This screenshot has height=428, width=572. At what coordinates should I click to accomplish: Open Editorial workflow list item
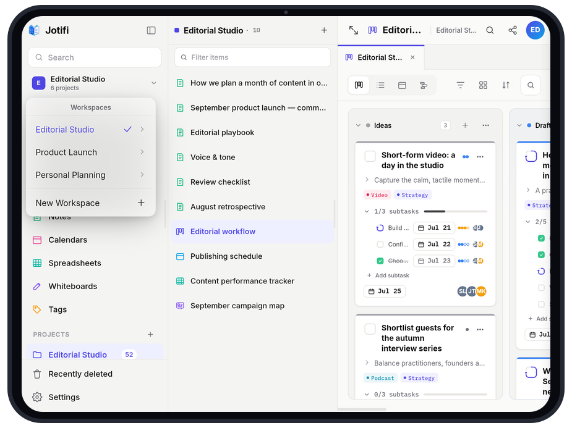(252, 232)
